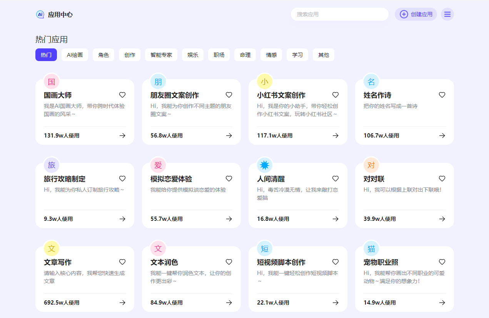Toggle the heart on the 对对联 card
The image size is (489, 318).
tap(442, 178)
